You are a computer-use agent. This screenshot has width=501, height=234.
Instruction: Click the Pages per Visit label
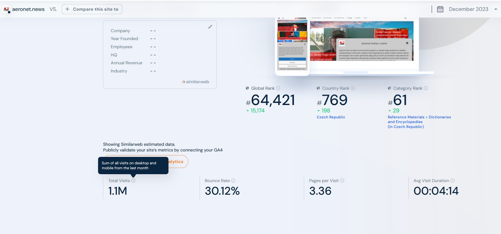(324, 181)
